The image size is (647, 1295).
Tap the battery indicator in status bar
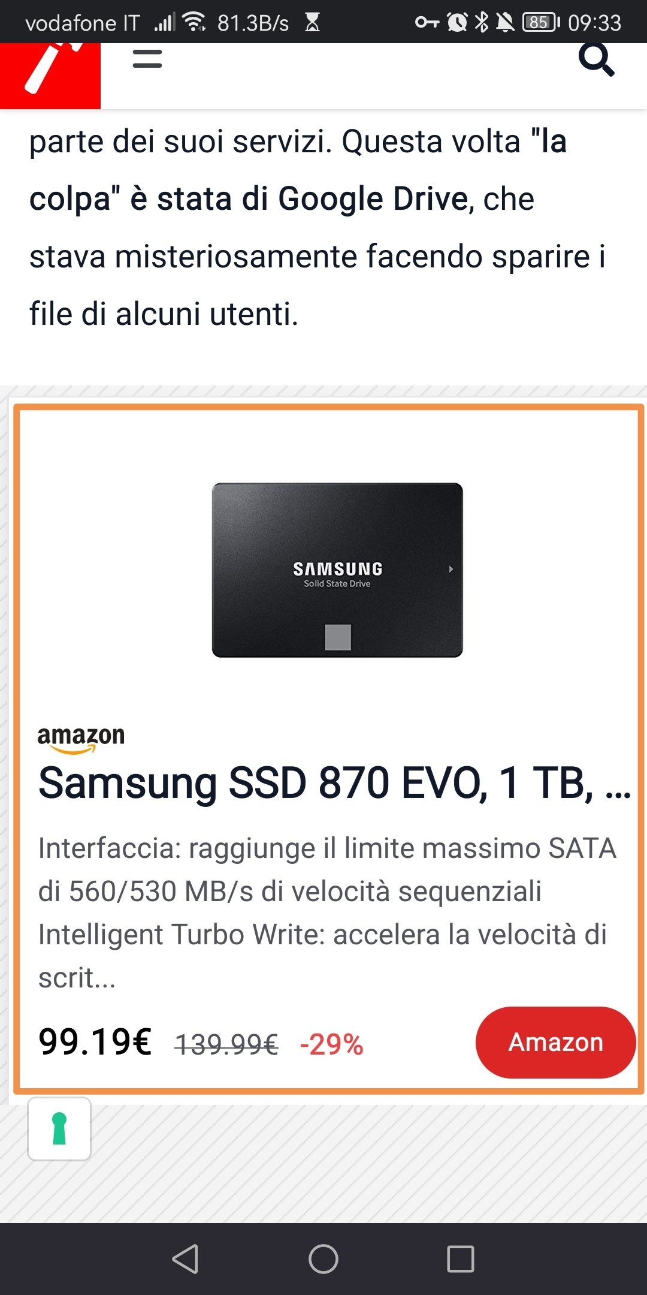click(x=541, y=23)
